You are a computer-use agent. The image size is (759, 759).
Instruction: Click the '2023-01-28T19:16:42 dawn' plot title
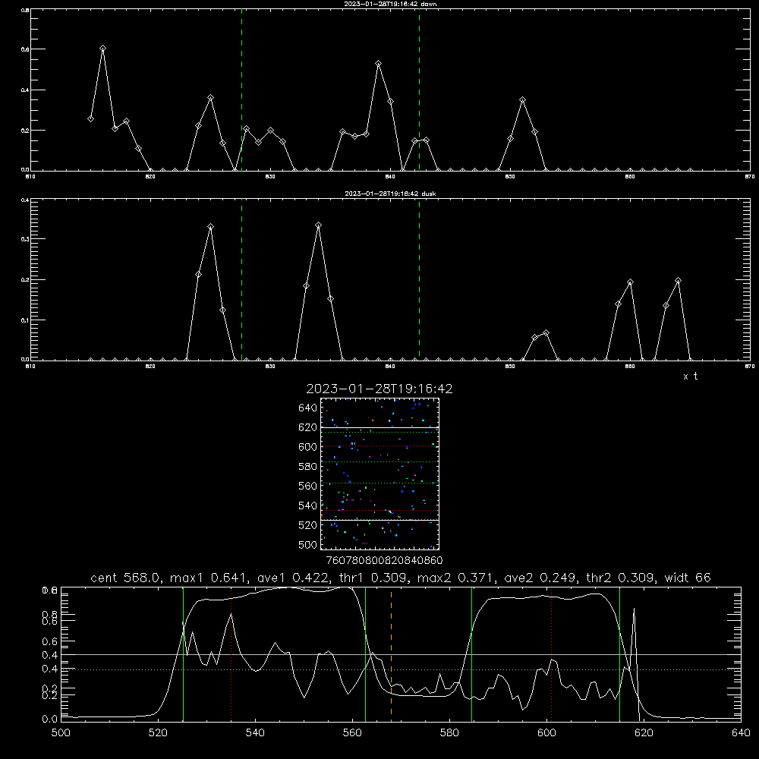390,4
